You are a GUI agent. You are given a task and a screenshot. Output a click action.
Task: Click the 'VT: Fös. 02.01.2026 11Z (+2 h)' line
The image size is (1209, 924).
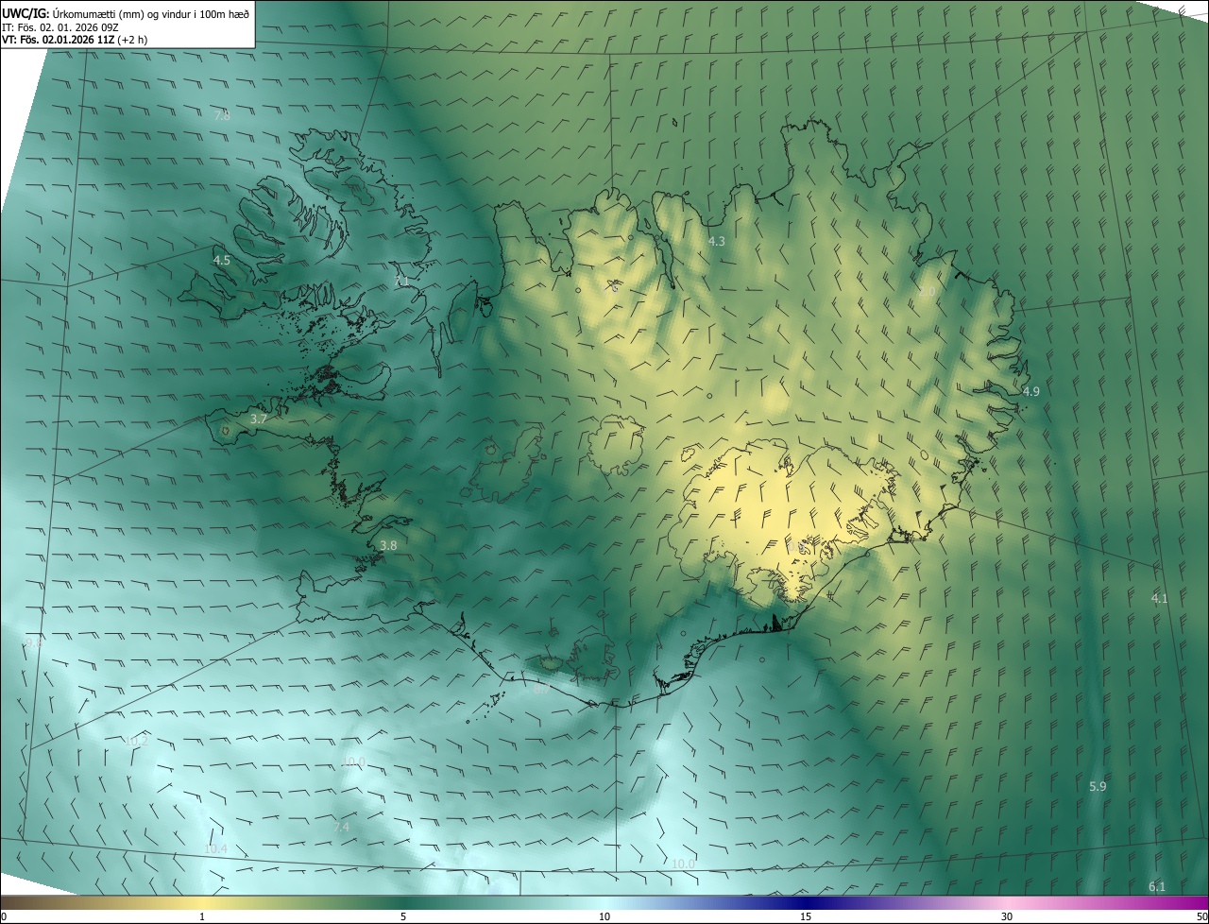[x=75, y=40]
